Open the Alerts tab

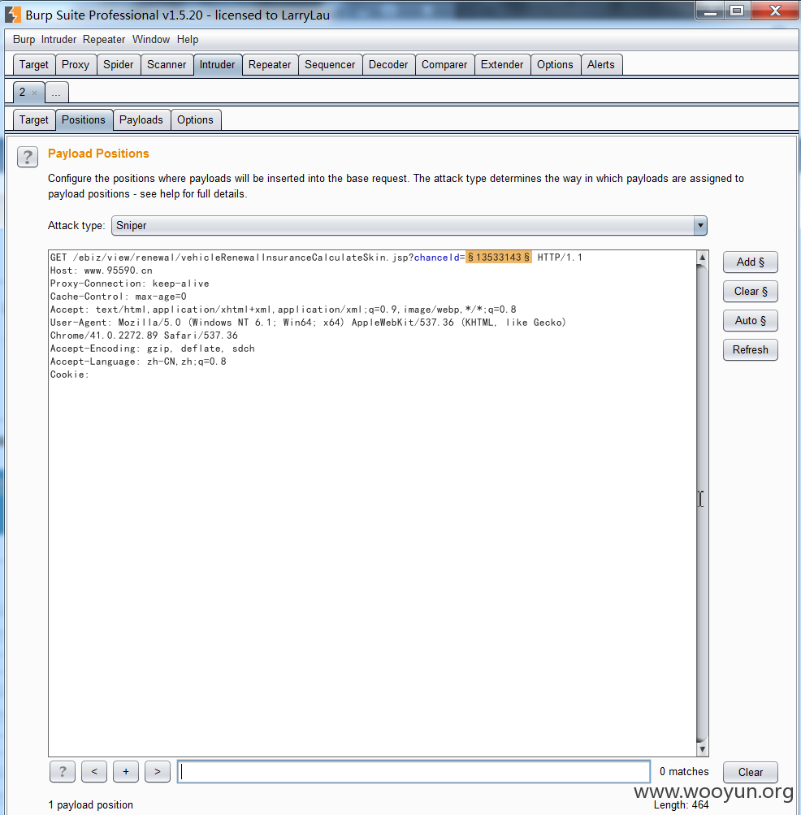pyautogui.click(x=601, y=64)
